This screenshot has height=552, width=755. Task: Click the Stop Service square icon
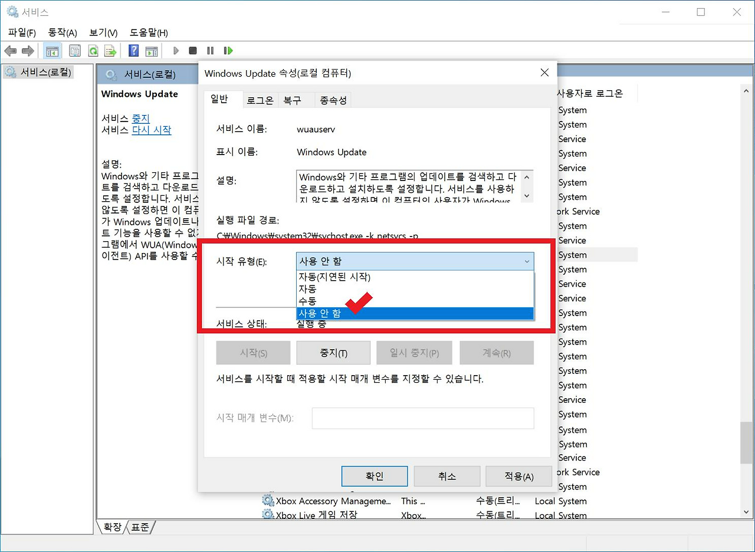click(x=193, y=51)
